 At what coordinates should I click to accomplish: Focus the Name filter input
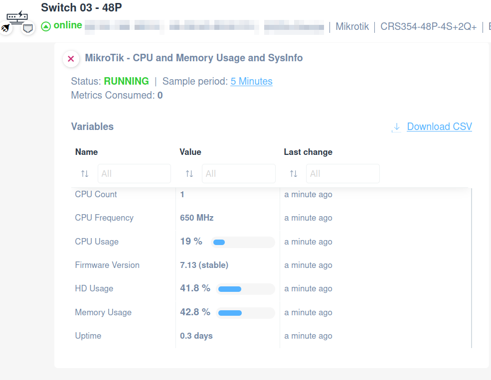[x=134, y=174]
